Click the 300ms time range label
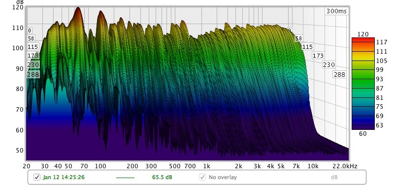 tap(336, 11)
